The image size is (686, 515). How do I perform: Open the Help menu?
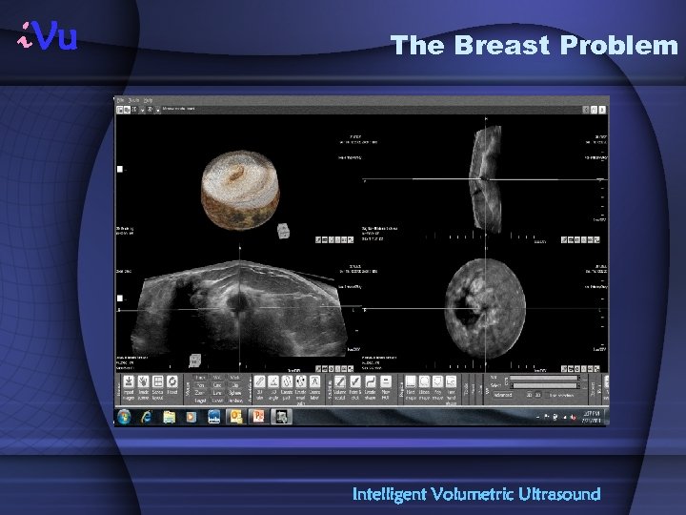tap(148, 100)
